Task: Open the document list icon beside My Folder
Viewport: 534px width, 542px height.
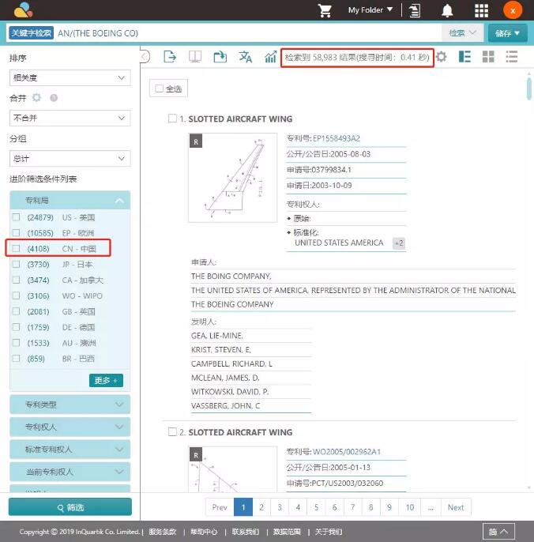Action: point(414,10)
